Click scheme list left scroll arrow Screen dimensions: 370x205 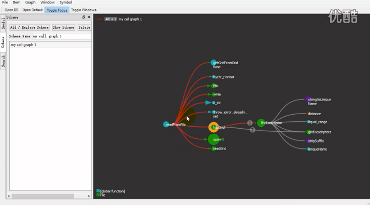tap(9, 196)
